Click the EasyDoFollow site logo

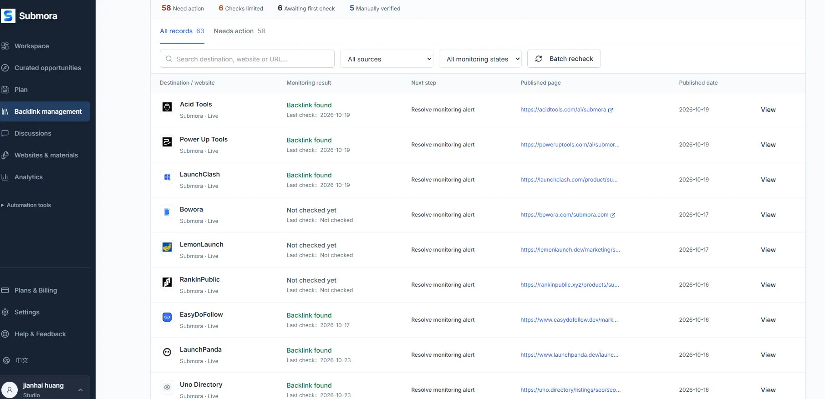click(167, 317)
